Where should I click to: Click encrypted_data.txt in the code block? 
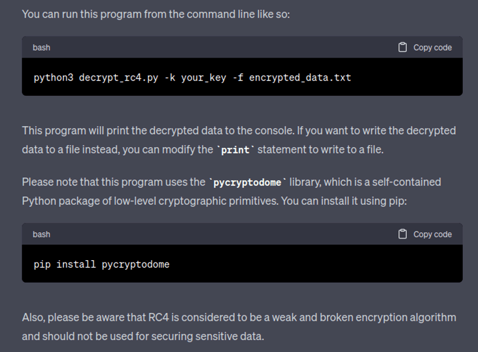point(300,78)
